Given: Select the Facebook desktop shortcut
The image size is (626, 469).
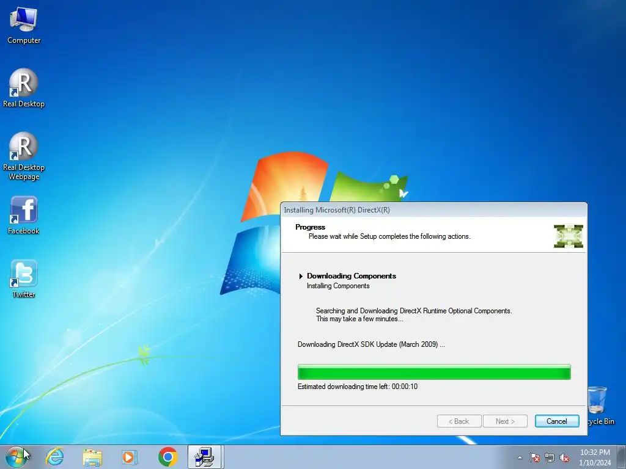Looking at the screenshot, I should tap(24, 216).
